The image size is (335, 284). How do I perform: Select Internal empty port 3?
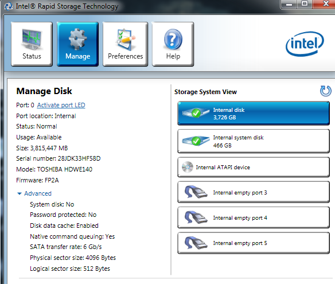[254, 192]
